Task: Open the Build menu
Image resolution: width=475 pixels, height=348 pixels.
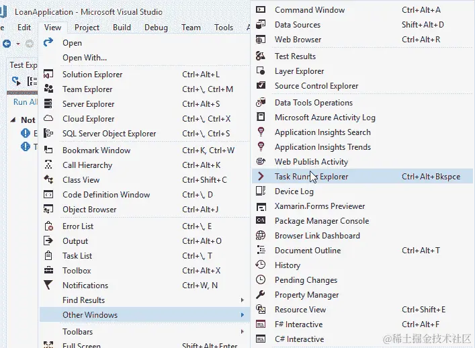Action: [122, 28]
